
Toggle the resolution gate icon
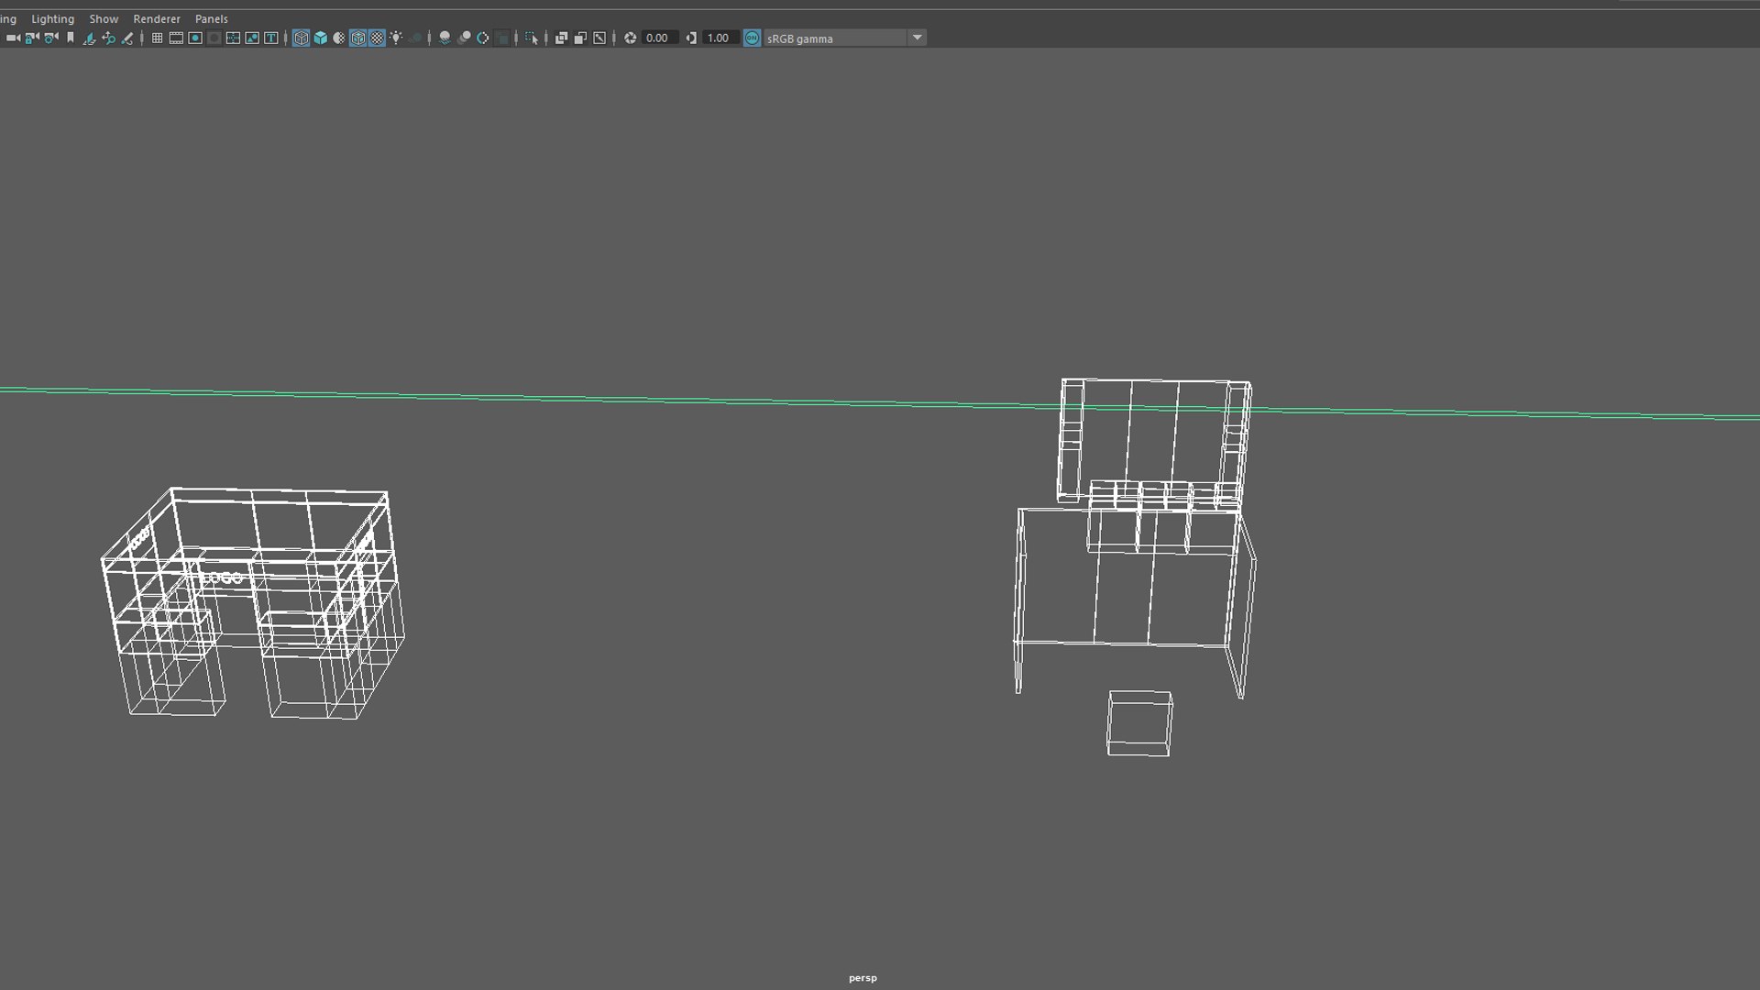(x=195, y=38)
